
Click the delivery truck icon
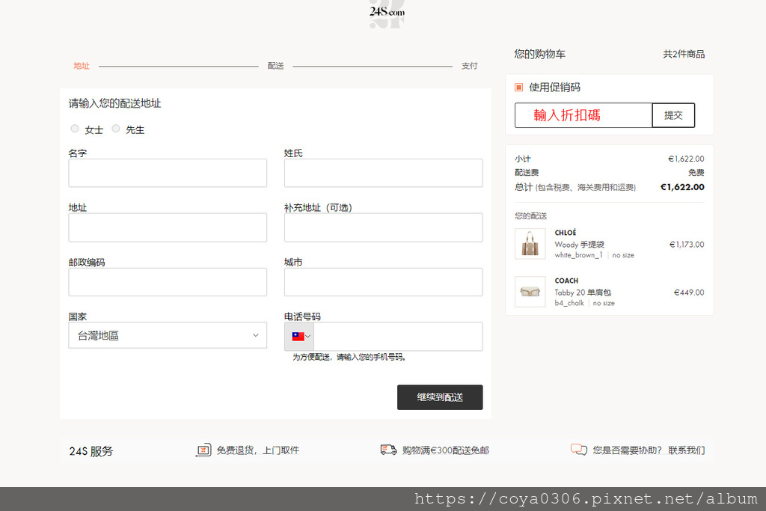click(x=388, y=450)
